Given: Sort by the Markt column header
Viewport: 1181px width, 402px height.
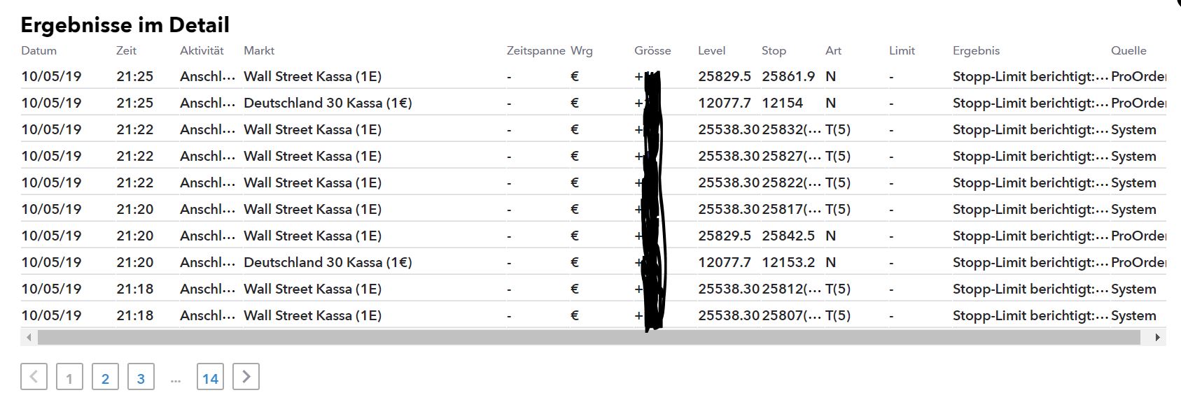Looking at the screenshot, I should coord(259,50).
